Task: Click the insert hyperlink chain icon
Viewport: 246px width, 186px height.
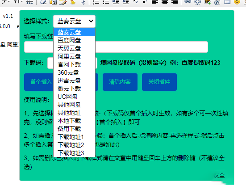Action: point(188,2)
